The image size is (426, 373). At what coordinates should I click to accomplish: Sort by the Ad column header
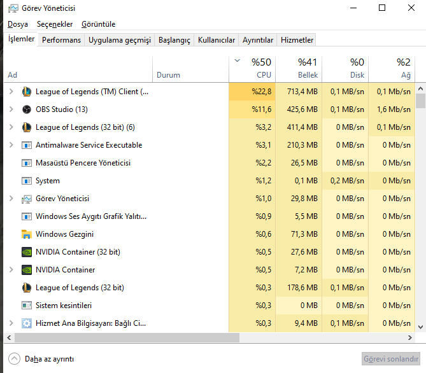(x=78, y=69)
